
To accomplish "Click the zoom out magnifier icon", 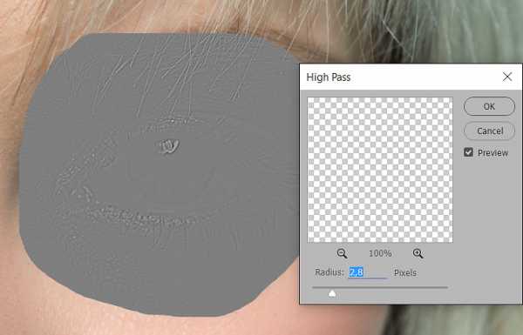I will (342, 253).
